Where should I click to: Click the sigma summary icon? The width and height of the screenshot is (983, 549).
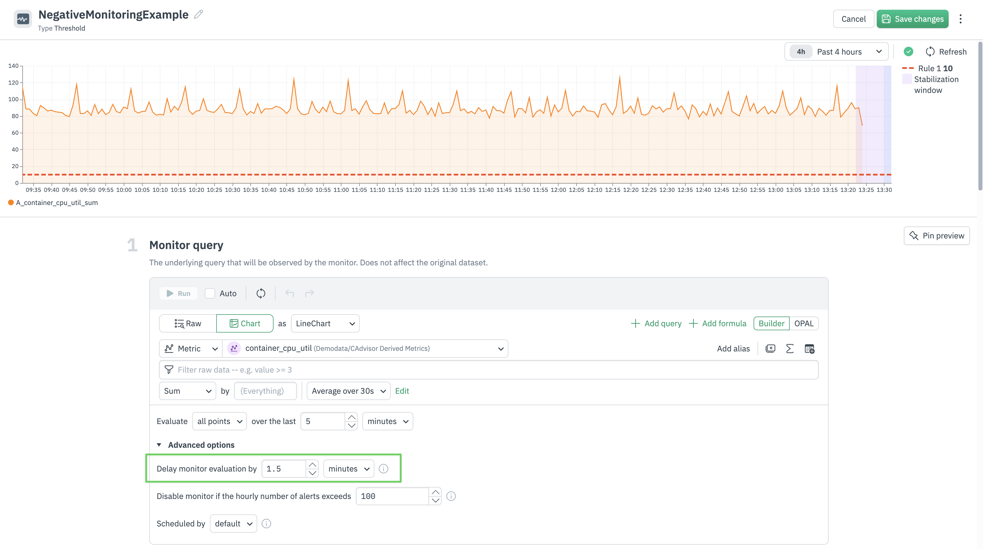pos(790,349)
